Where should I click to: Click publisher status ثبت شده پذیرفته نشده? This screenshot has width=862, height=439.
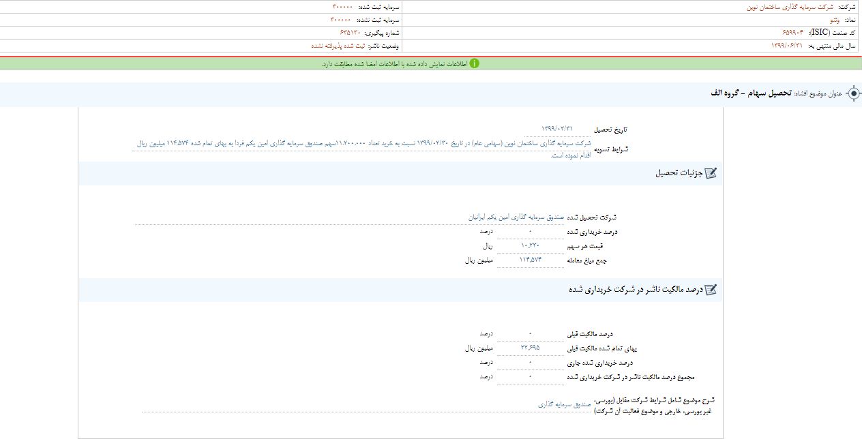(338, 46)
